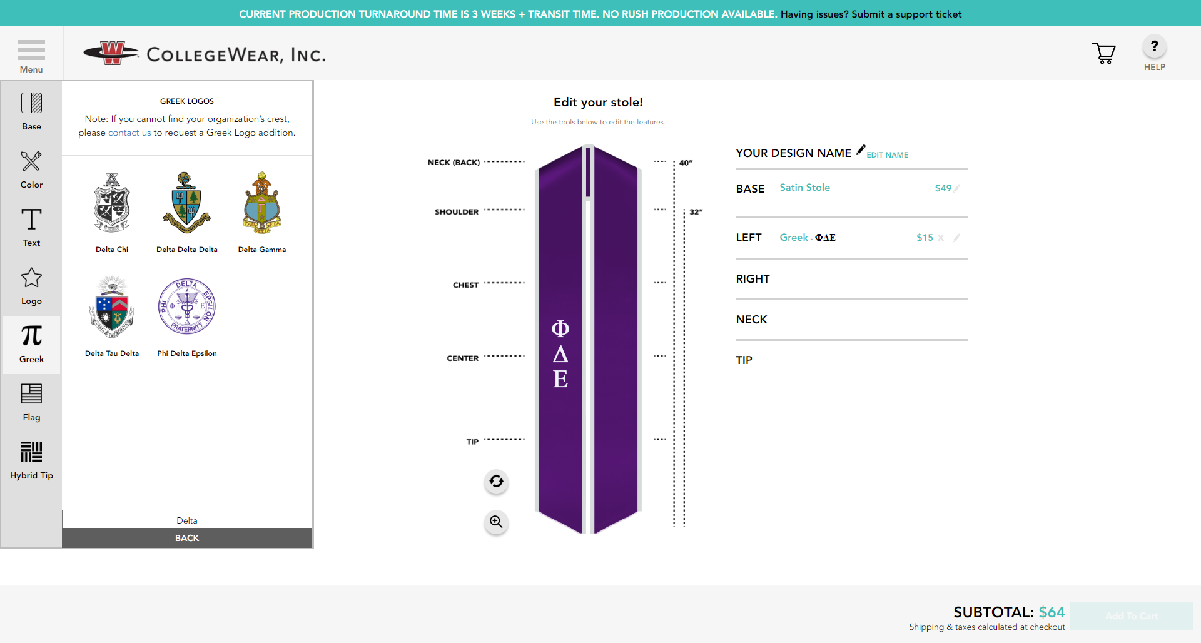
Task: Click the GREEK LOGOS heading
Action: 187,101
